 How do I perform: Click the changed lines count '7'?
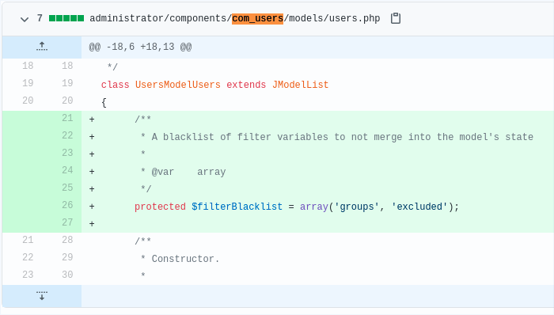[x=40, y=18]
